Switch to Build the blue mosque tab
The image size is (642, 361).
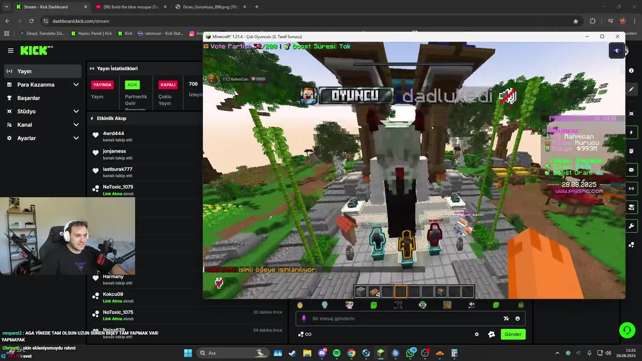click(130, 7)
